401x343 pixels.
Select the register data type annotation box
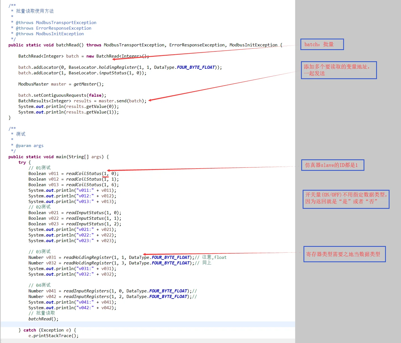pos(345,254)
